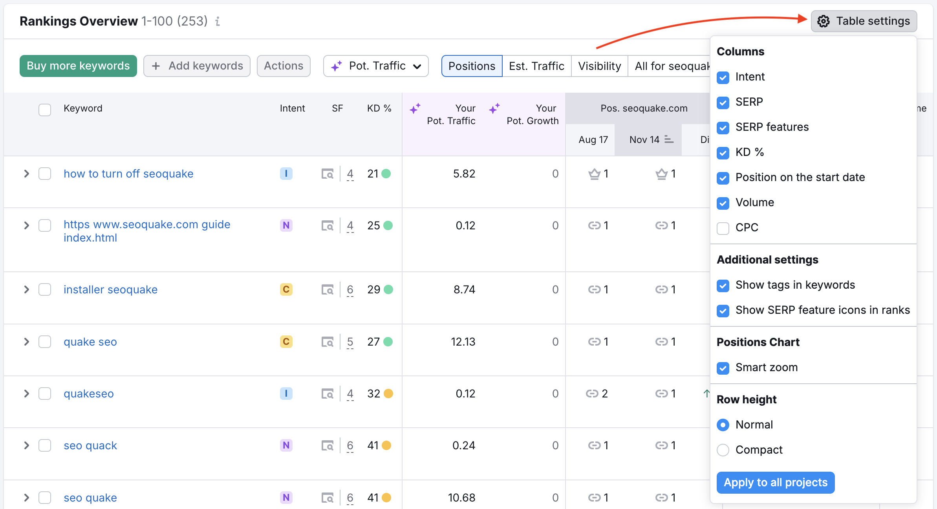Viewport: 937px width, 509px height.
Task: Switch to the Est. Traffic tab
Action: pos(536,66)
